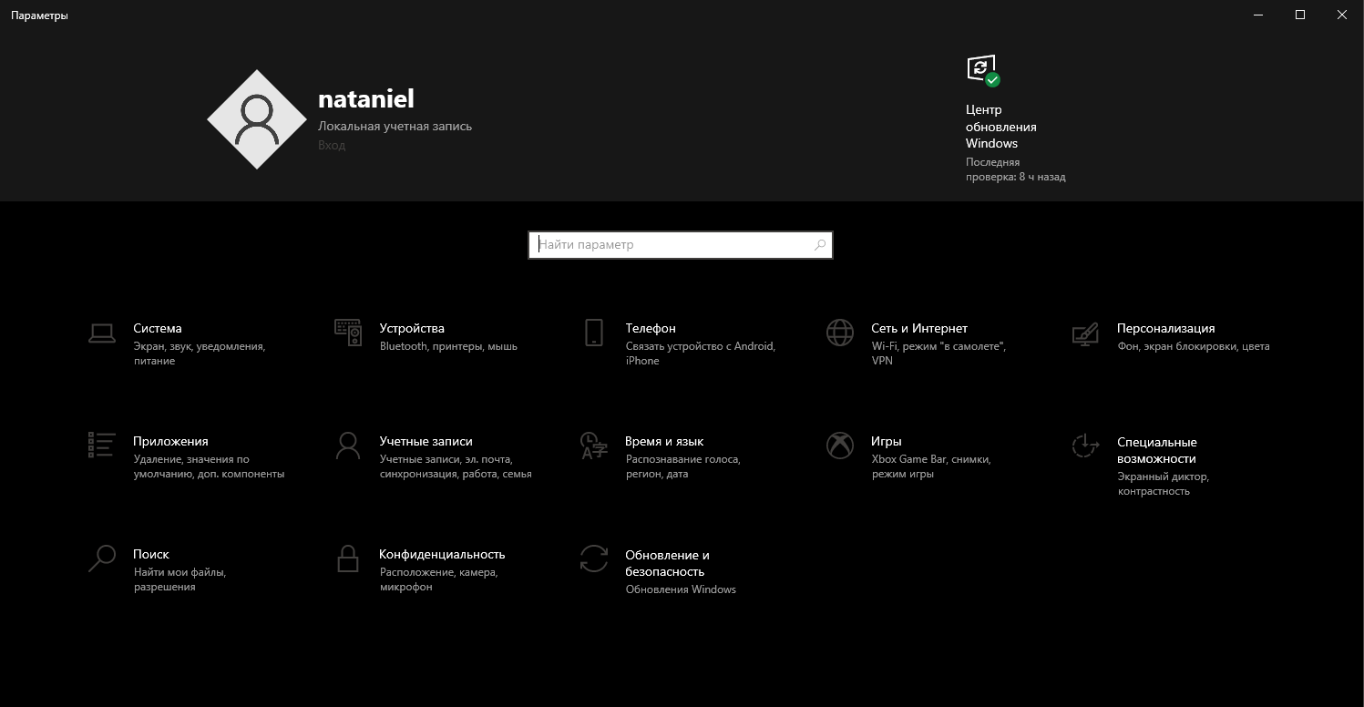This screenshot has width=1364, height=707.
Task: Open the Конфиденциальность padlock icon
Action: click(x=348, y=558)
